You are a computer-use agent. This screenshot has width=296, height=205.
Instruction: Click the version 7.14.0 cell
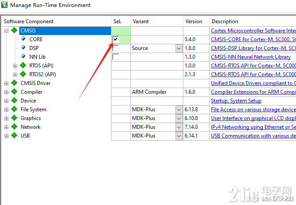(196, 127)
